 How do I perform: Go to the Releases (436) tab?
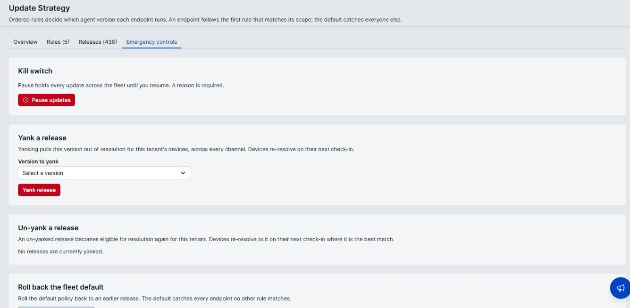tap(98, 42)
